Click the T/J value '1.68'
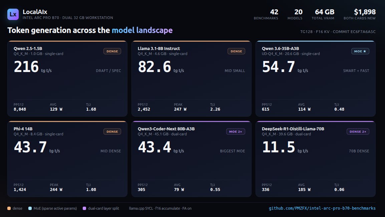 pos(91,109)
